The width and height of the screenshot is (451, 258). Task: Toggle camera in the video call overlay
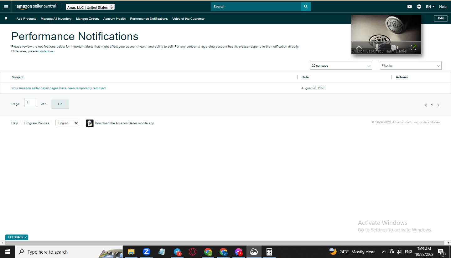pos(395,48)
